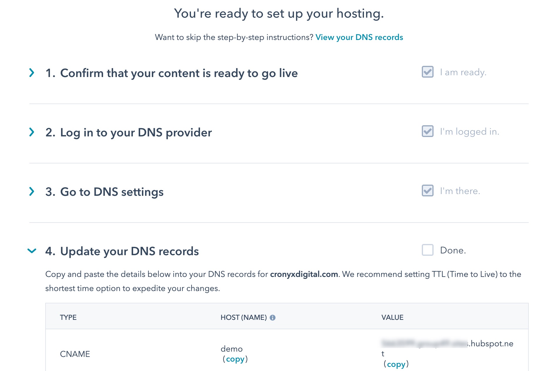
Task: Collapse the Update your DNS records section
Action: pyautogui.click(x=32, y=251)
